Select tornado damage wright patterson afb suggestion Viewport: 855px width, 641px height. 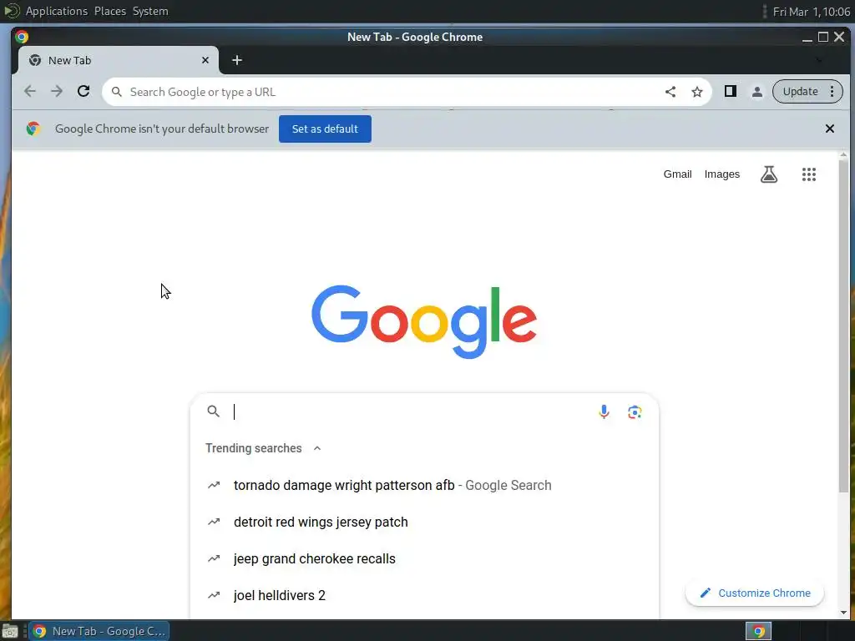click(424, 485)
